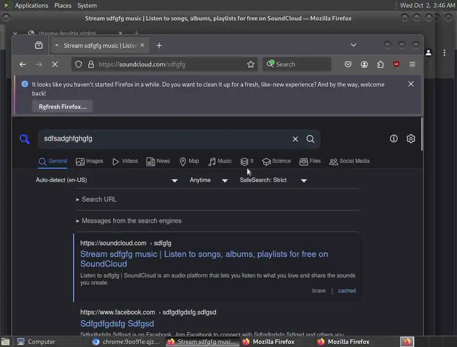This screenshot has width=457, height=347.
Task: Open the Firefox hamburger menu
Action: pos(412,64)
